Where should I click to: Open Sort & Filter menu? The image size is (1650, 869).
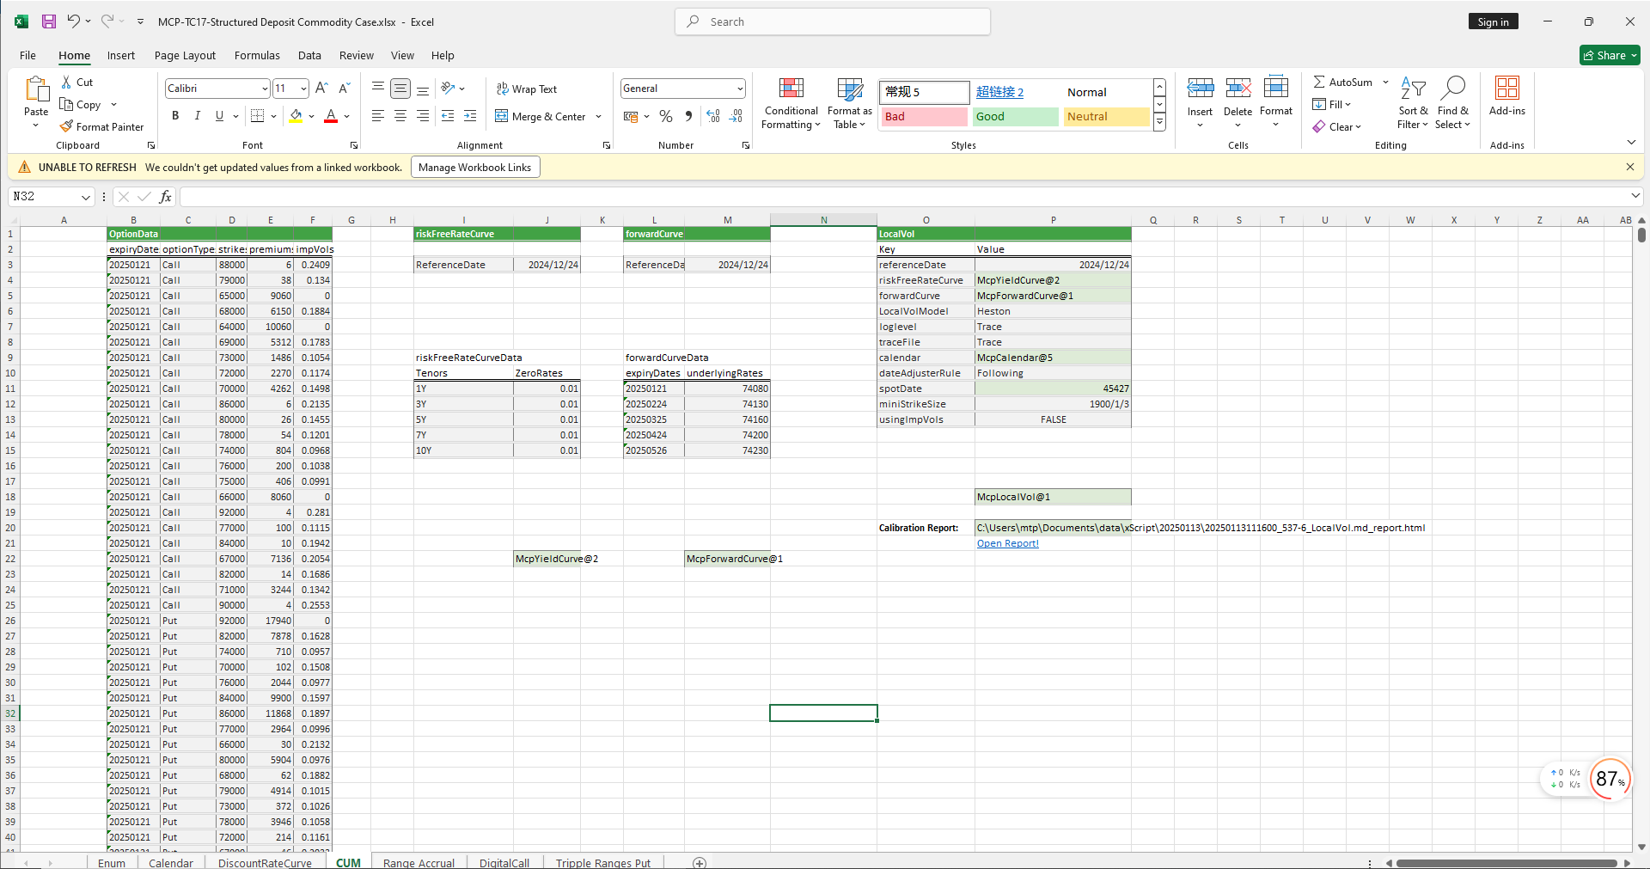[x=1413, y=103]
